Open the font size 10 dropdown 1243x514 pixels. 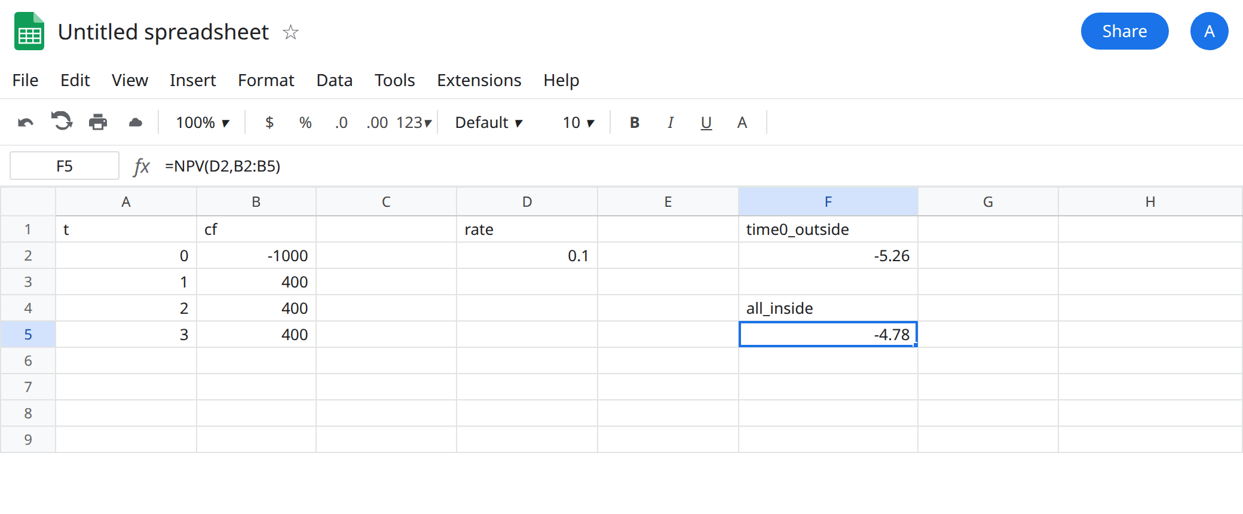(x=578, y=123)
